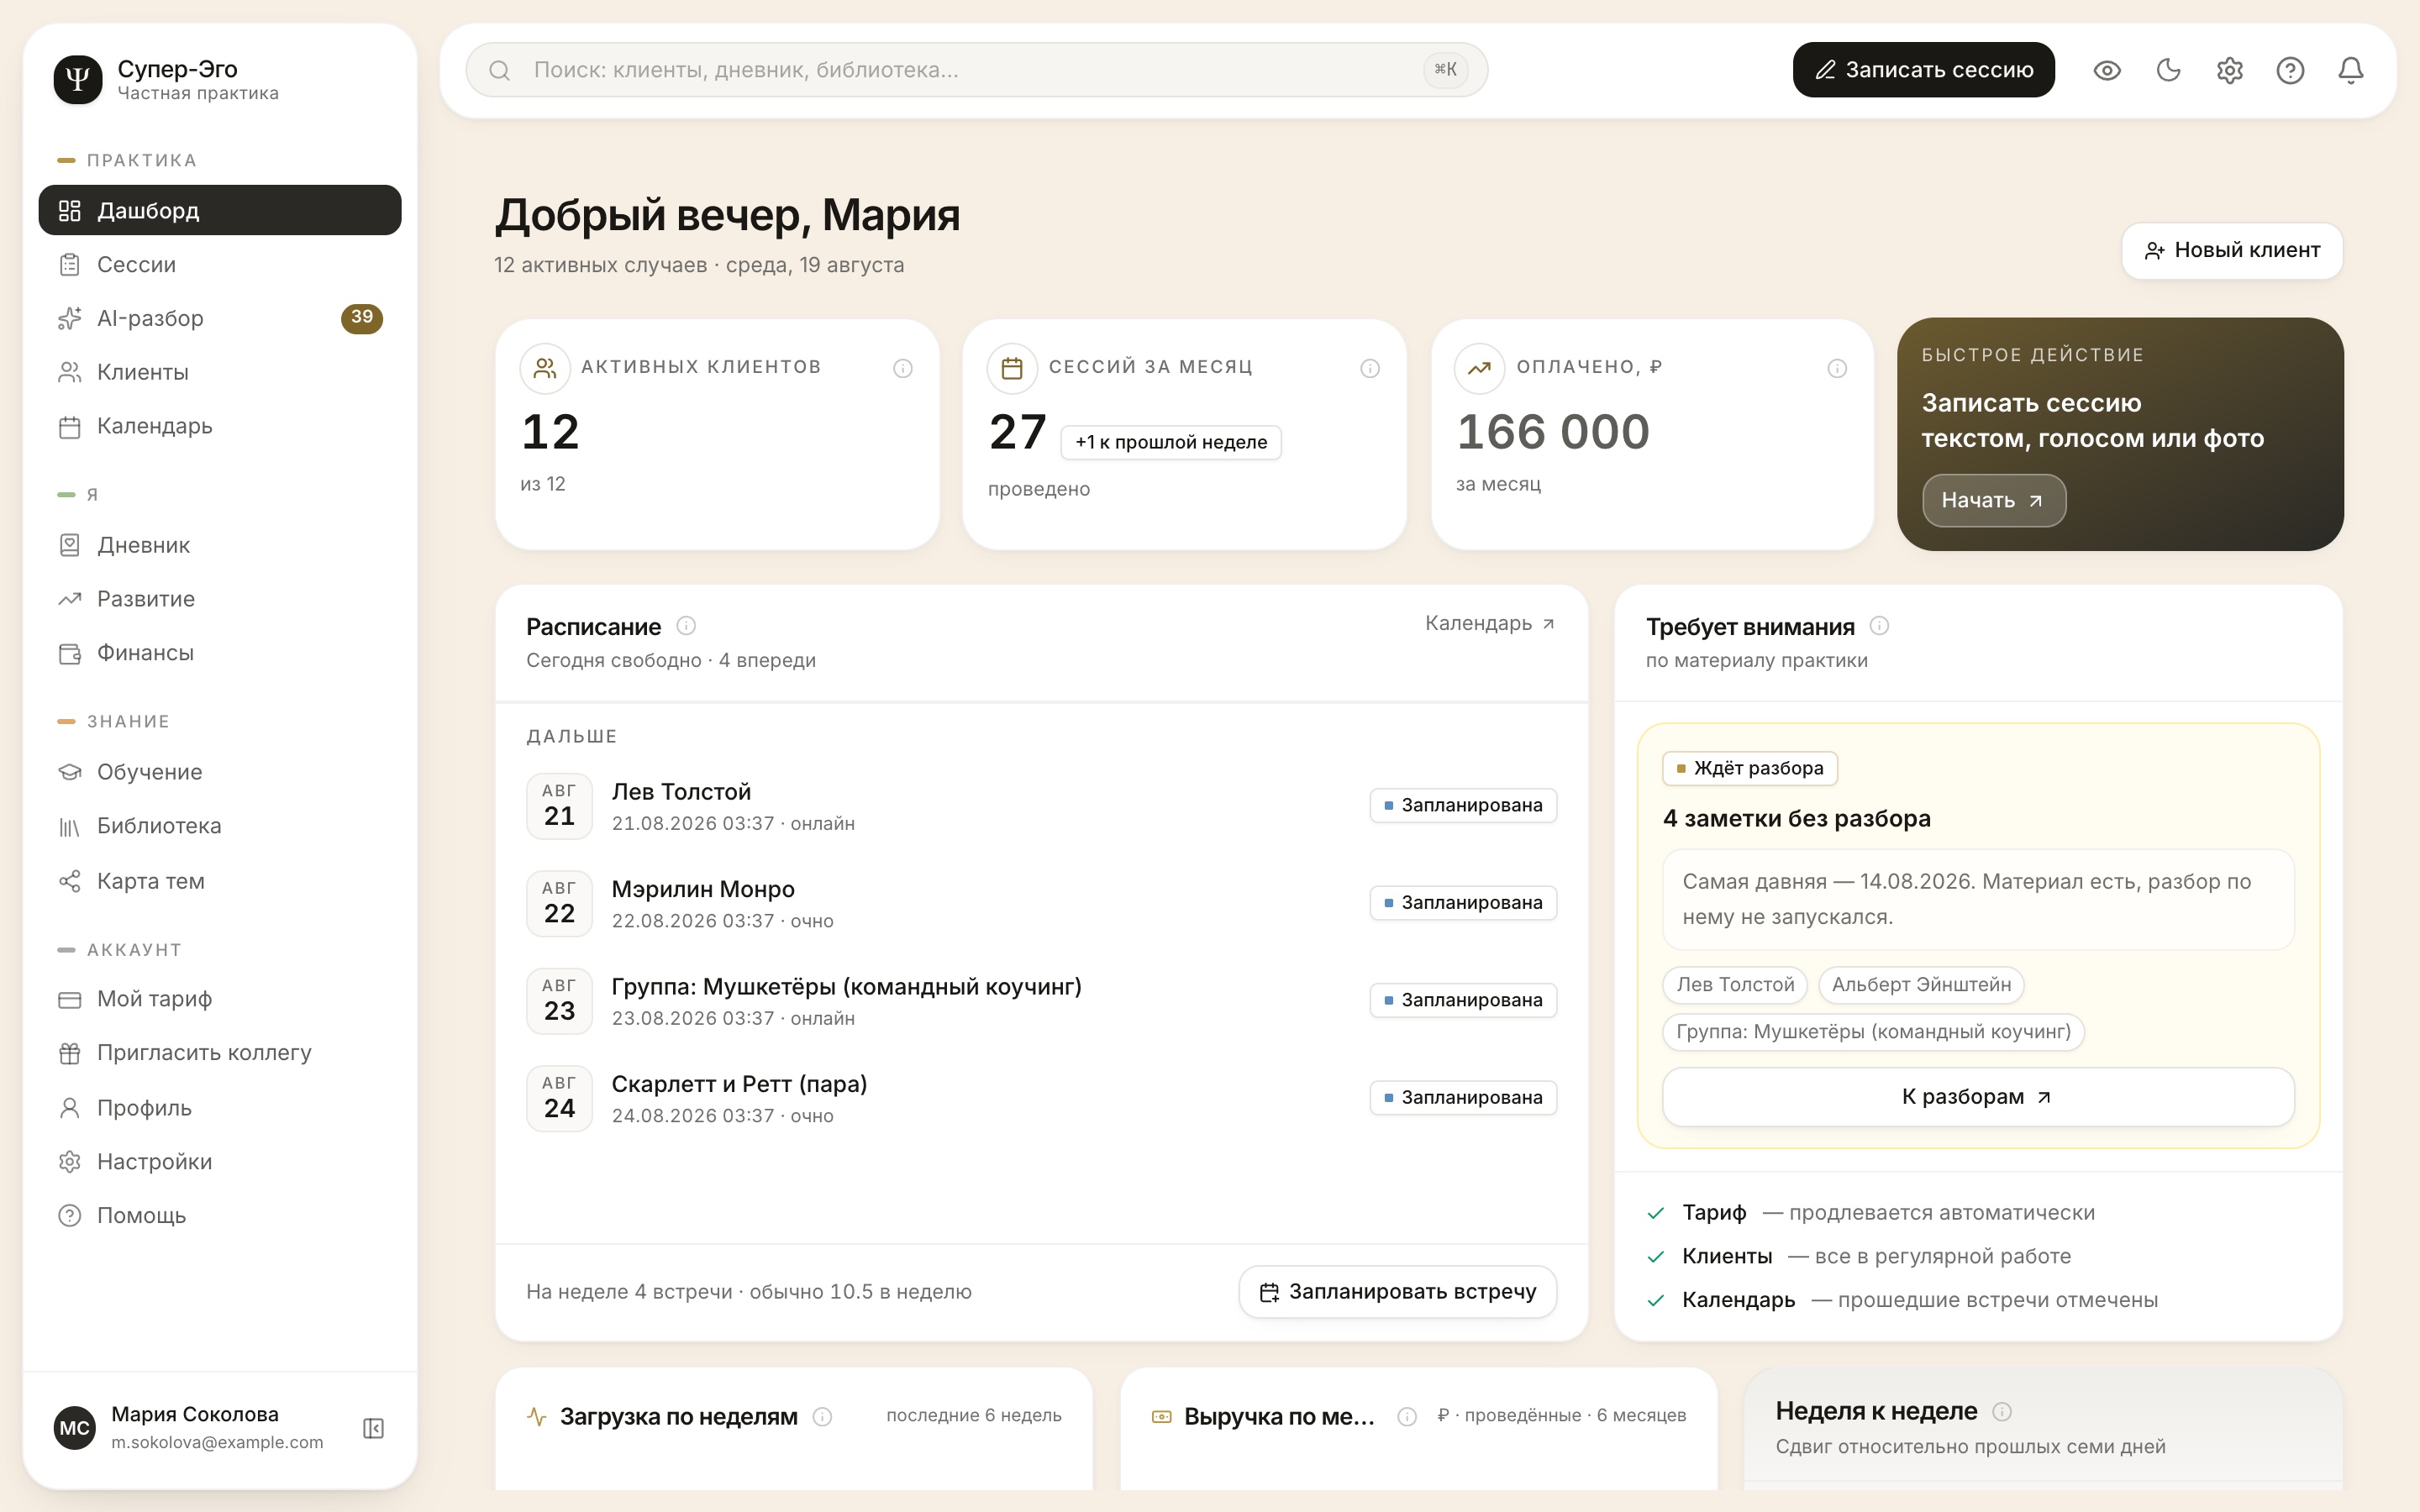Image resolution: width=2420 pixels, height=1512 pixels.
Task: Click Начать in quick action card
Action: pos(1993,500)
